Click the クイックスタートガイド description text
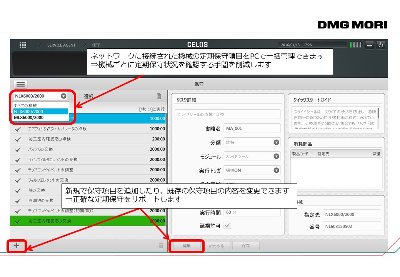The width and height of the screenshot is (400, 277). pyautogui.click(x=335, y=119)
